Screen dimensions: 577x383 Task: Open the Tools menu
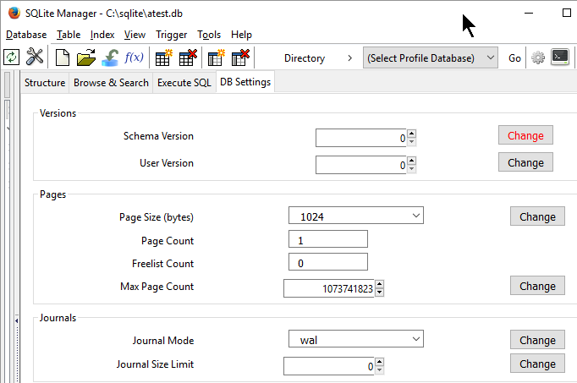click(209, 35)
